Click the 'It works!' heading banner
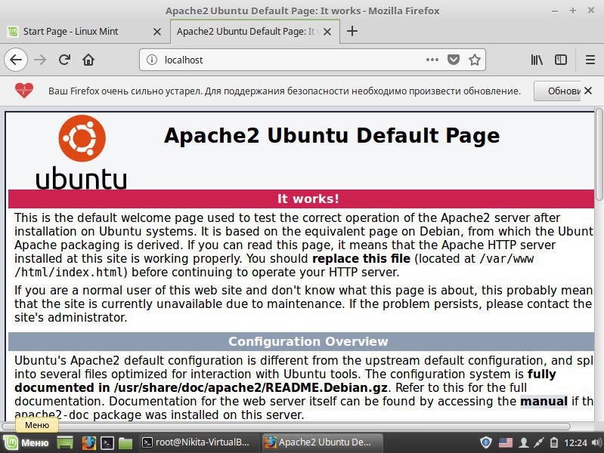 (x=301, y=199)
